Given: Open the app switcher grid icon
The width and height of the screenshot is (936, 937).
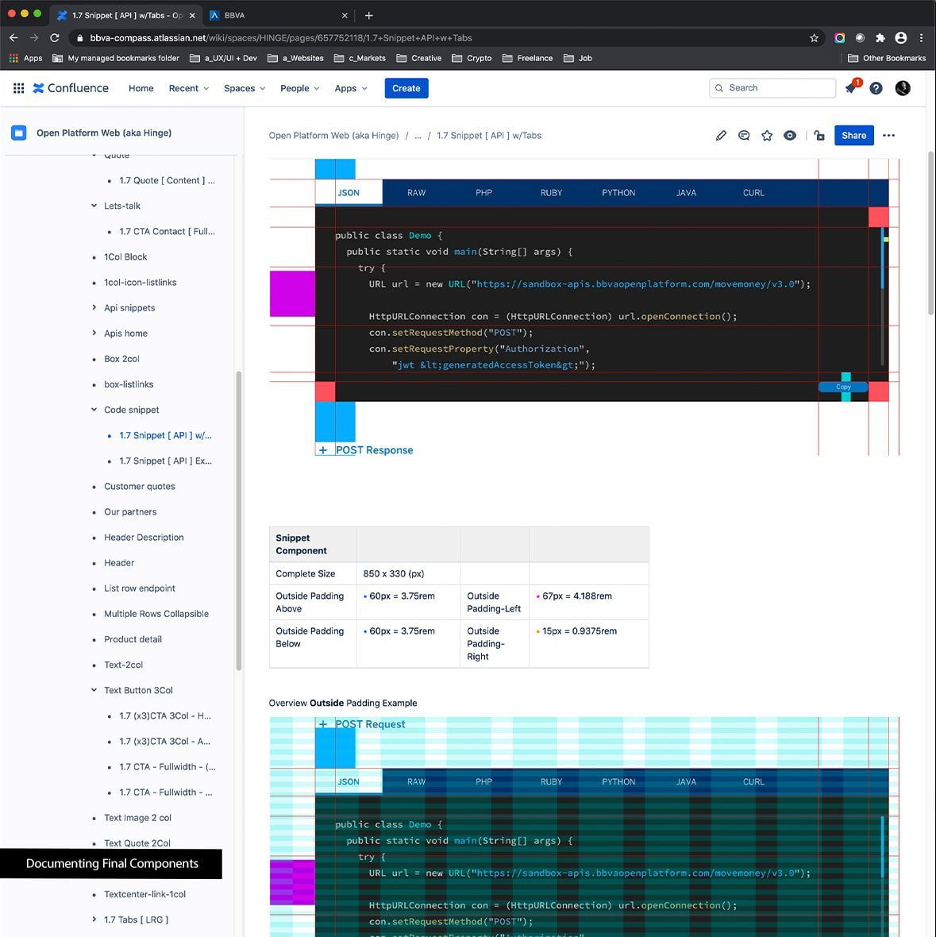Looking at the screenshot, I should [18, 88].
